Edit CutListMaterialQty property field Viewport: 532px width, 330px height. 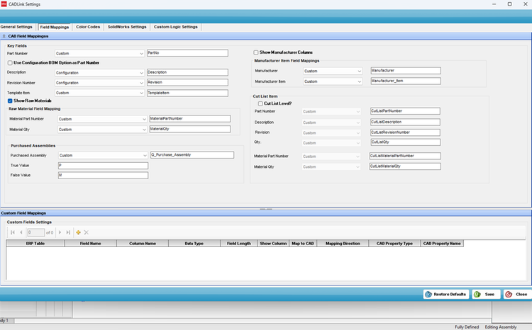(x=405, y=166)
